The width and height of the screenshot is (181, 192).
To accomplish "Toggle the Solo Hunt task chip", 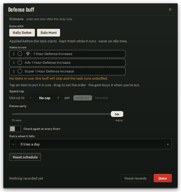I will (x=48, y=33).
